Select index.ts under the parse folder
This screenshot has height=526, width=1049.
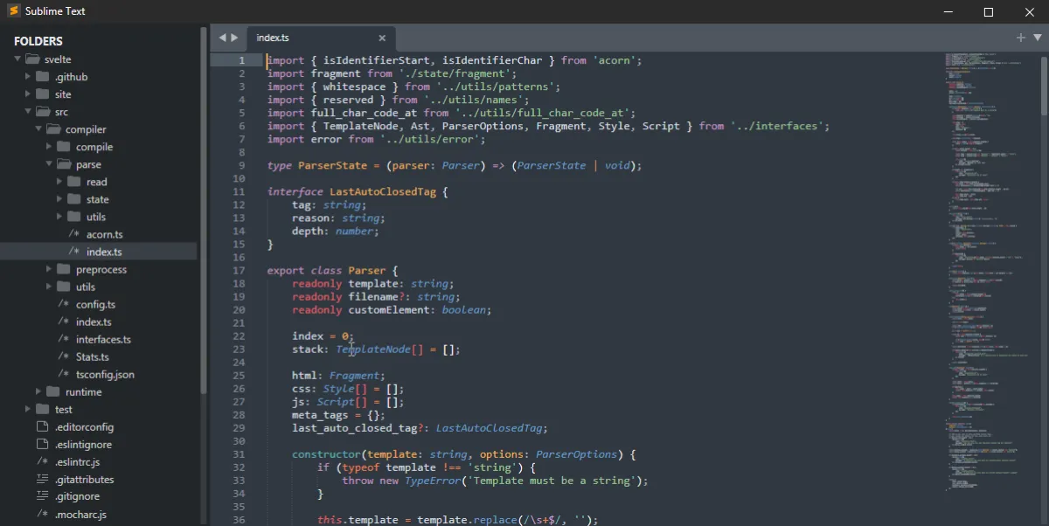click(104, 252)
